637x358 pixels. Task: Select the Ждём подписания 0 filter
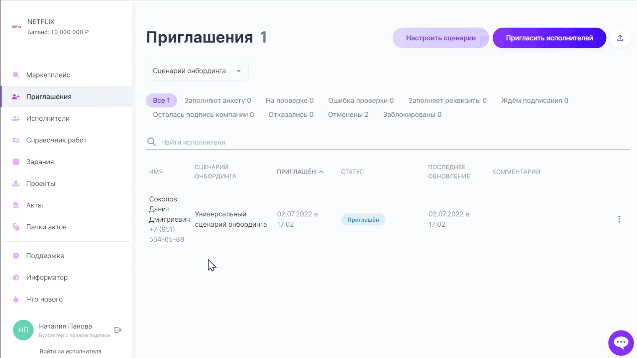coord(535,100)
